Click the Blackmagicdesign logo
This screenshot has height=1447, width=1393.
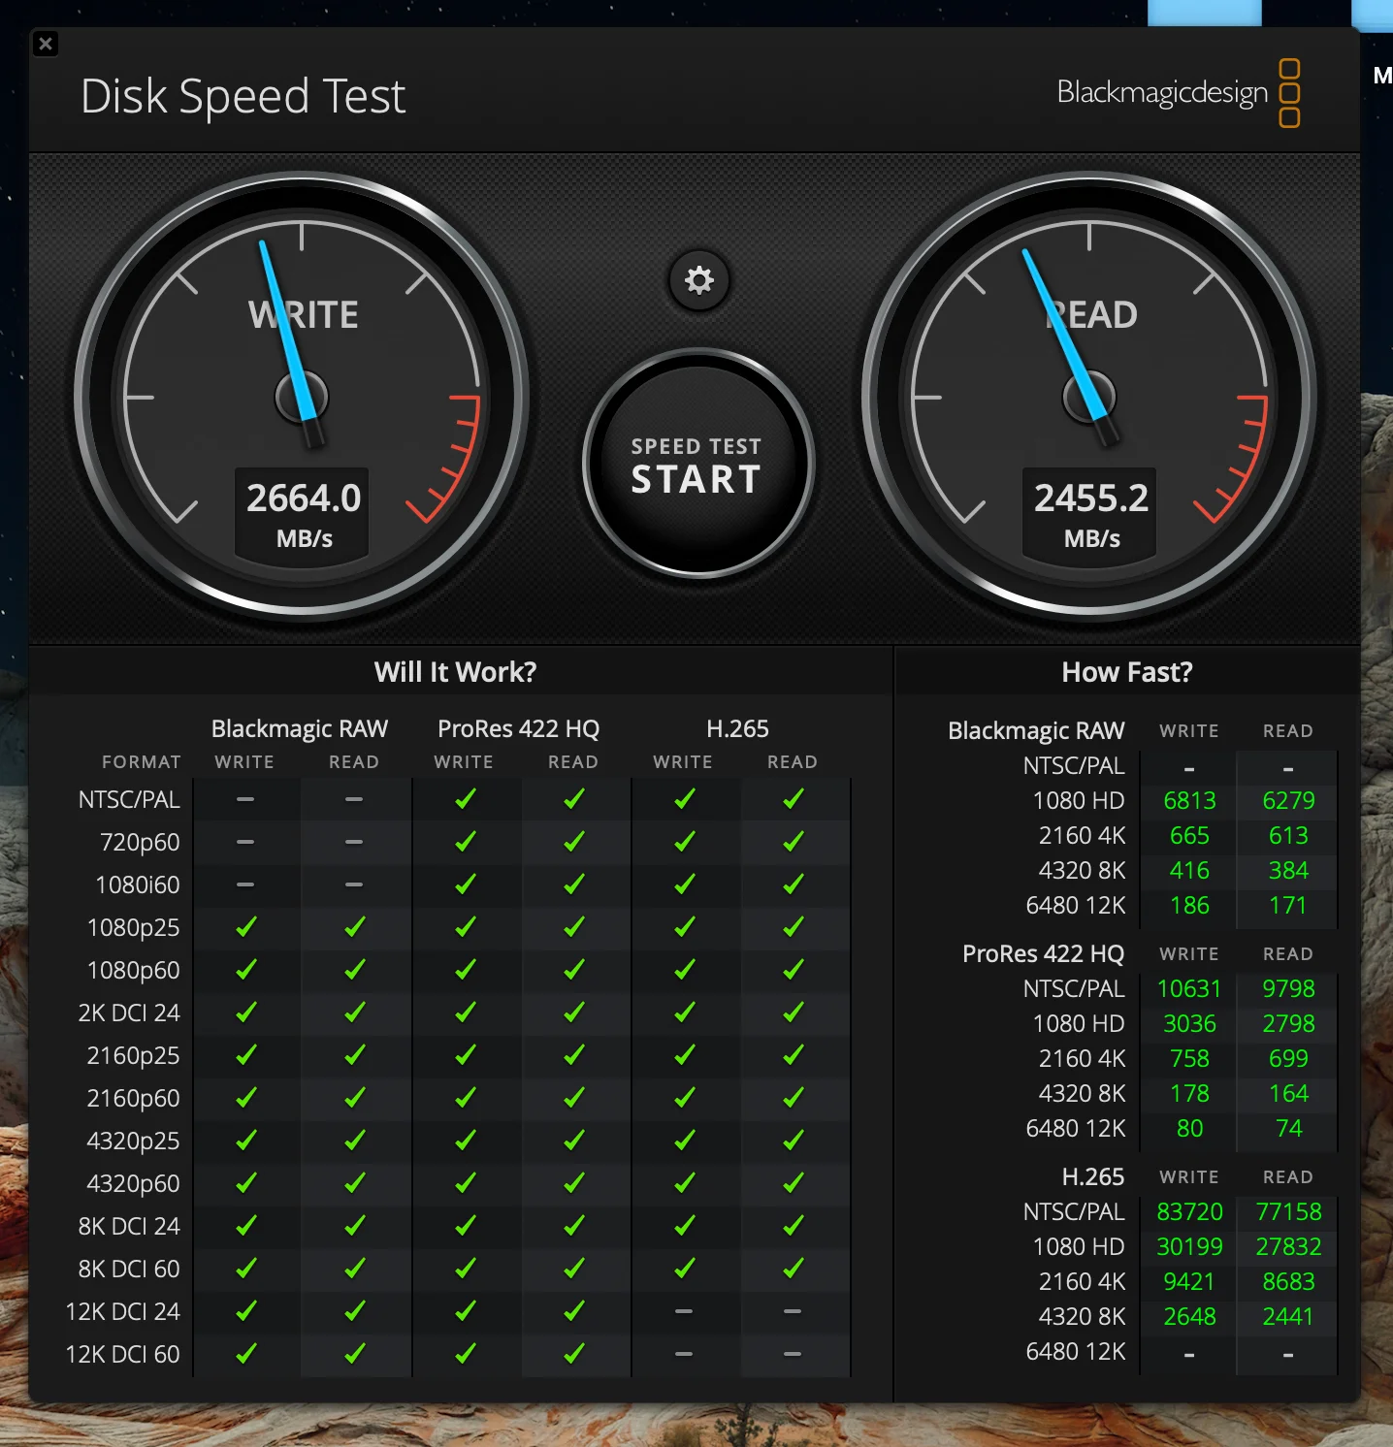(x=1178, y=93)
